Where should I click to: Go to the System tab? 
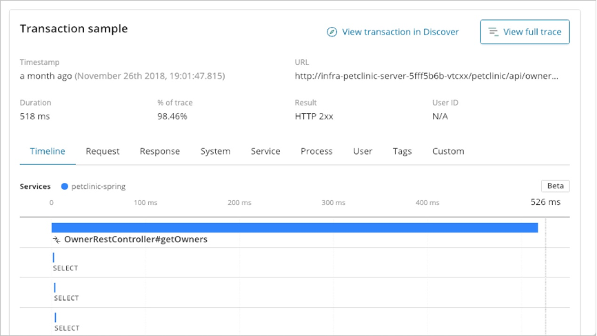coord(215,151)
